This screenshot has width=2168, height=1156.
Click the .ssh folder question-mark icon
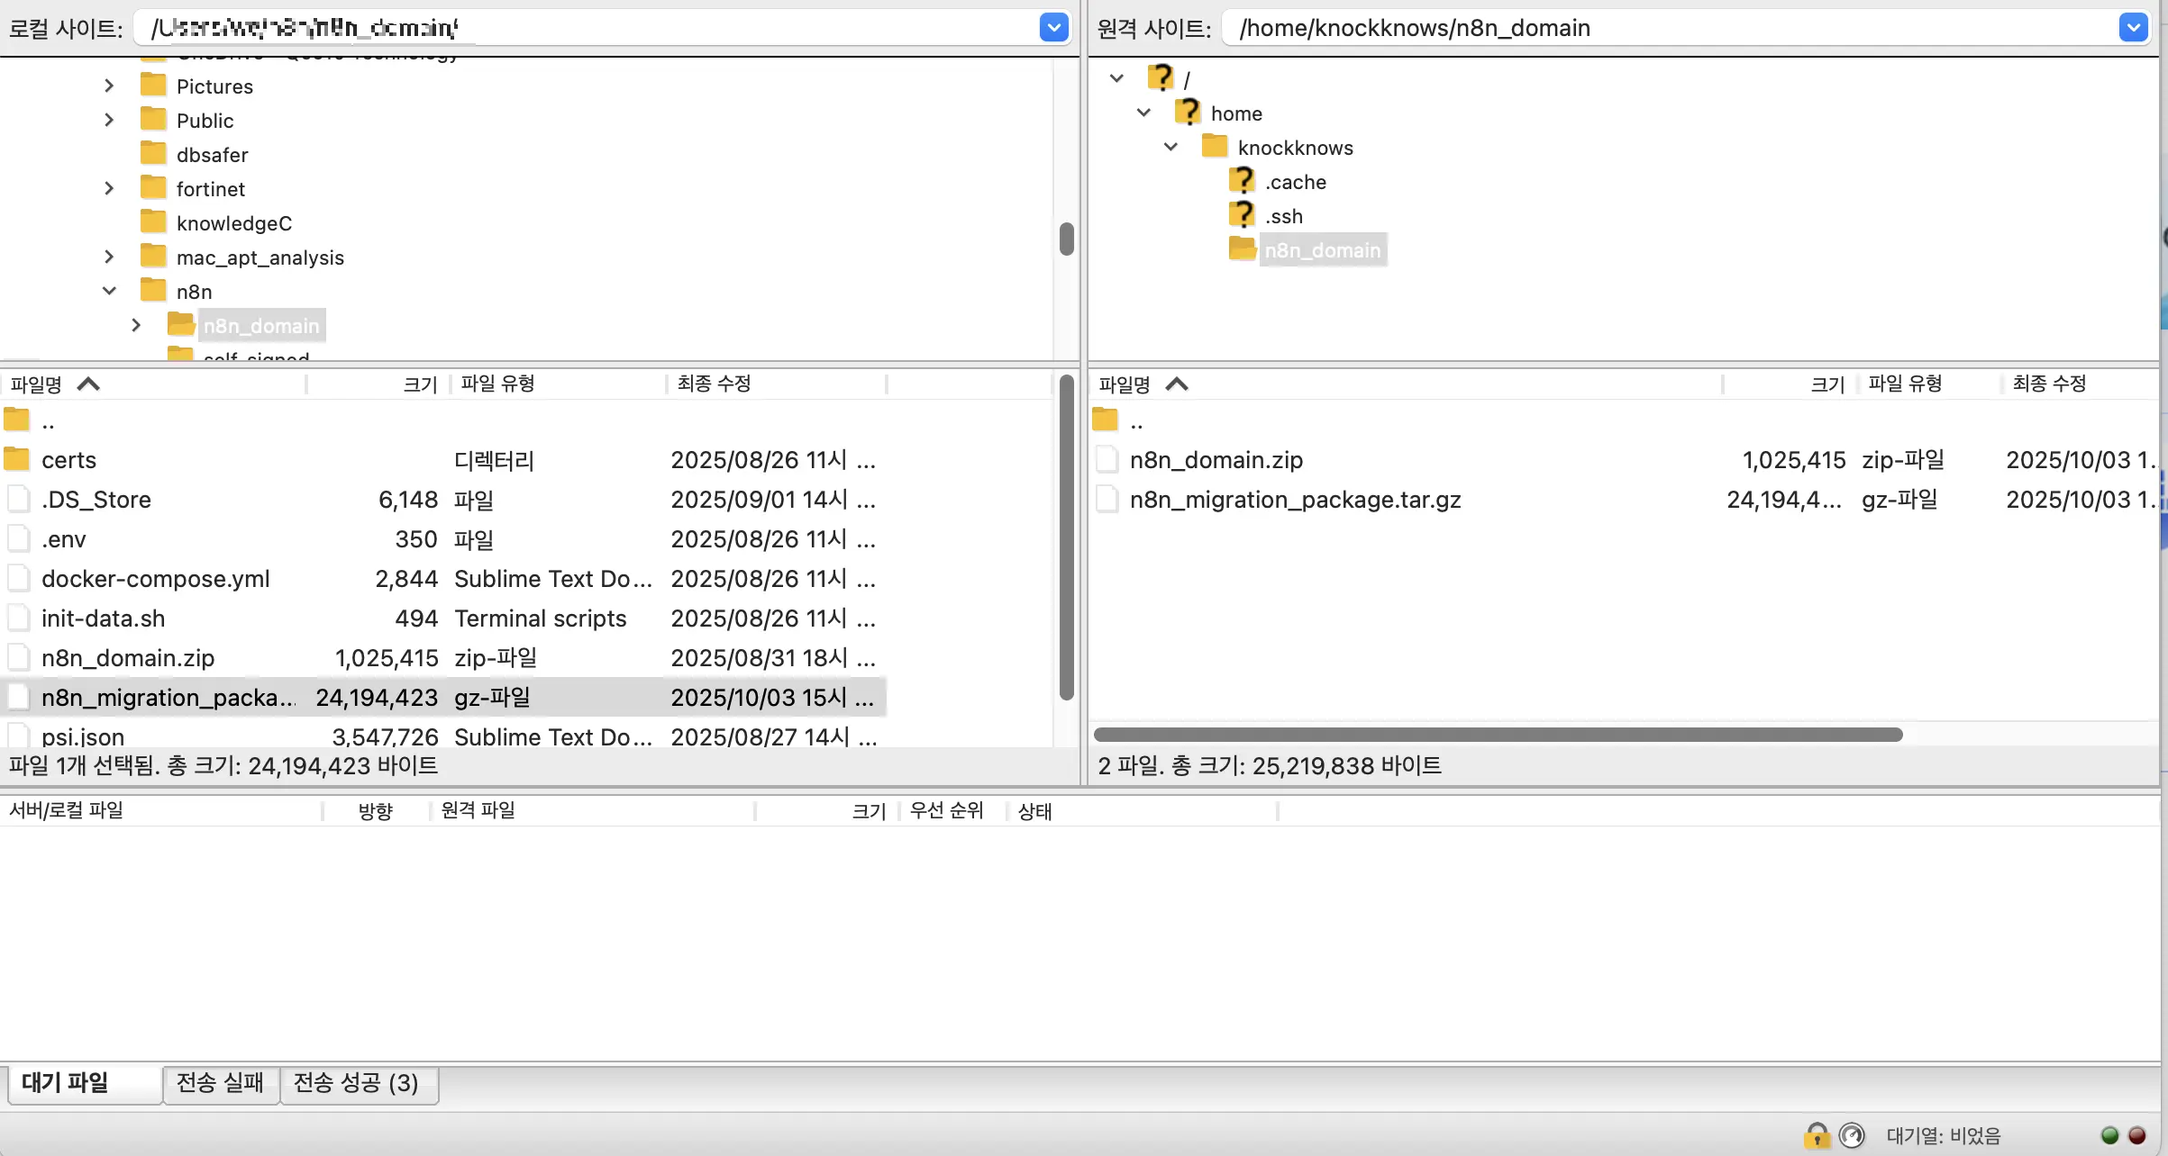[1242, 215]
